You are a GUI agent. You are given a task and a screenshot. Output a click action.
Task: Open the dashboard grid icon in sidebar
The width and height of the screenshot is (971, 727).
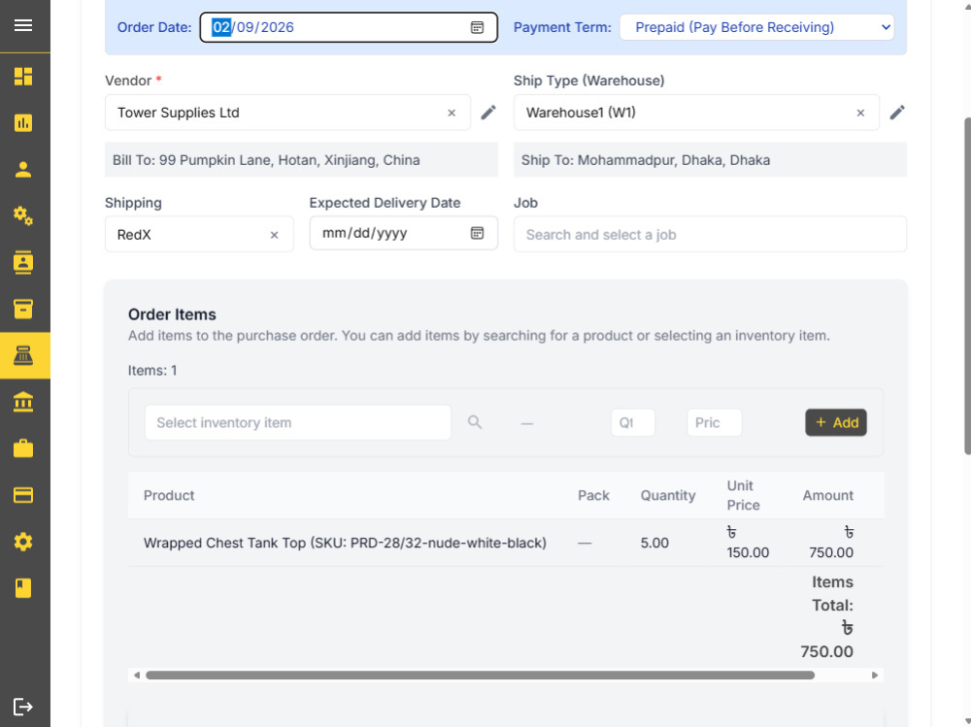23,76
